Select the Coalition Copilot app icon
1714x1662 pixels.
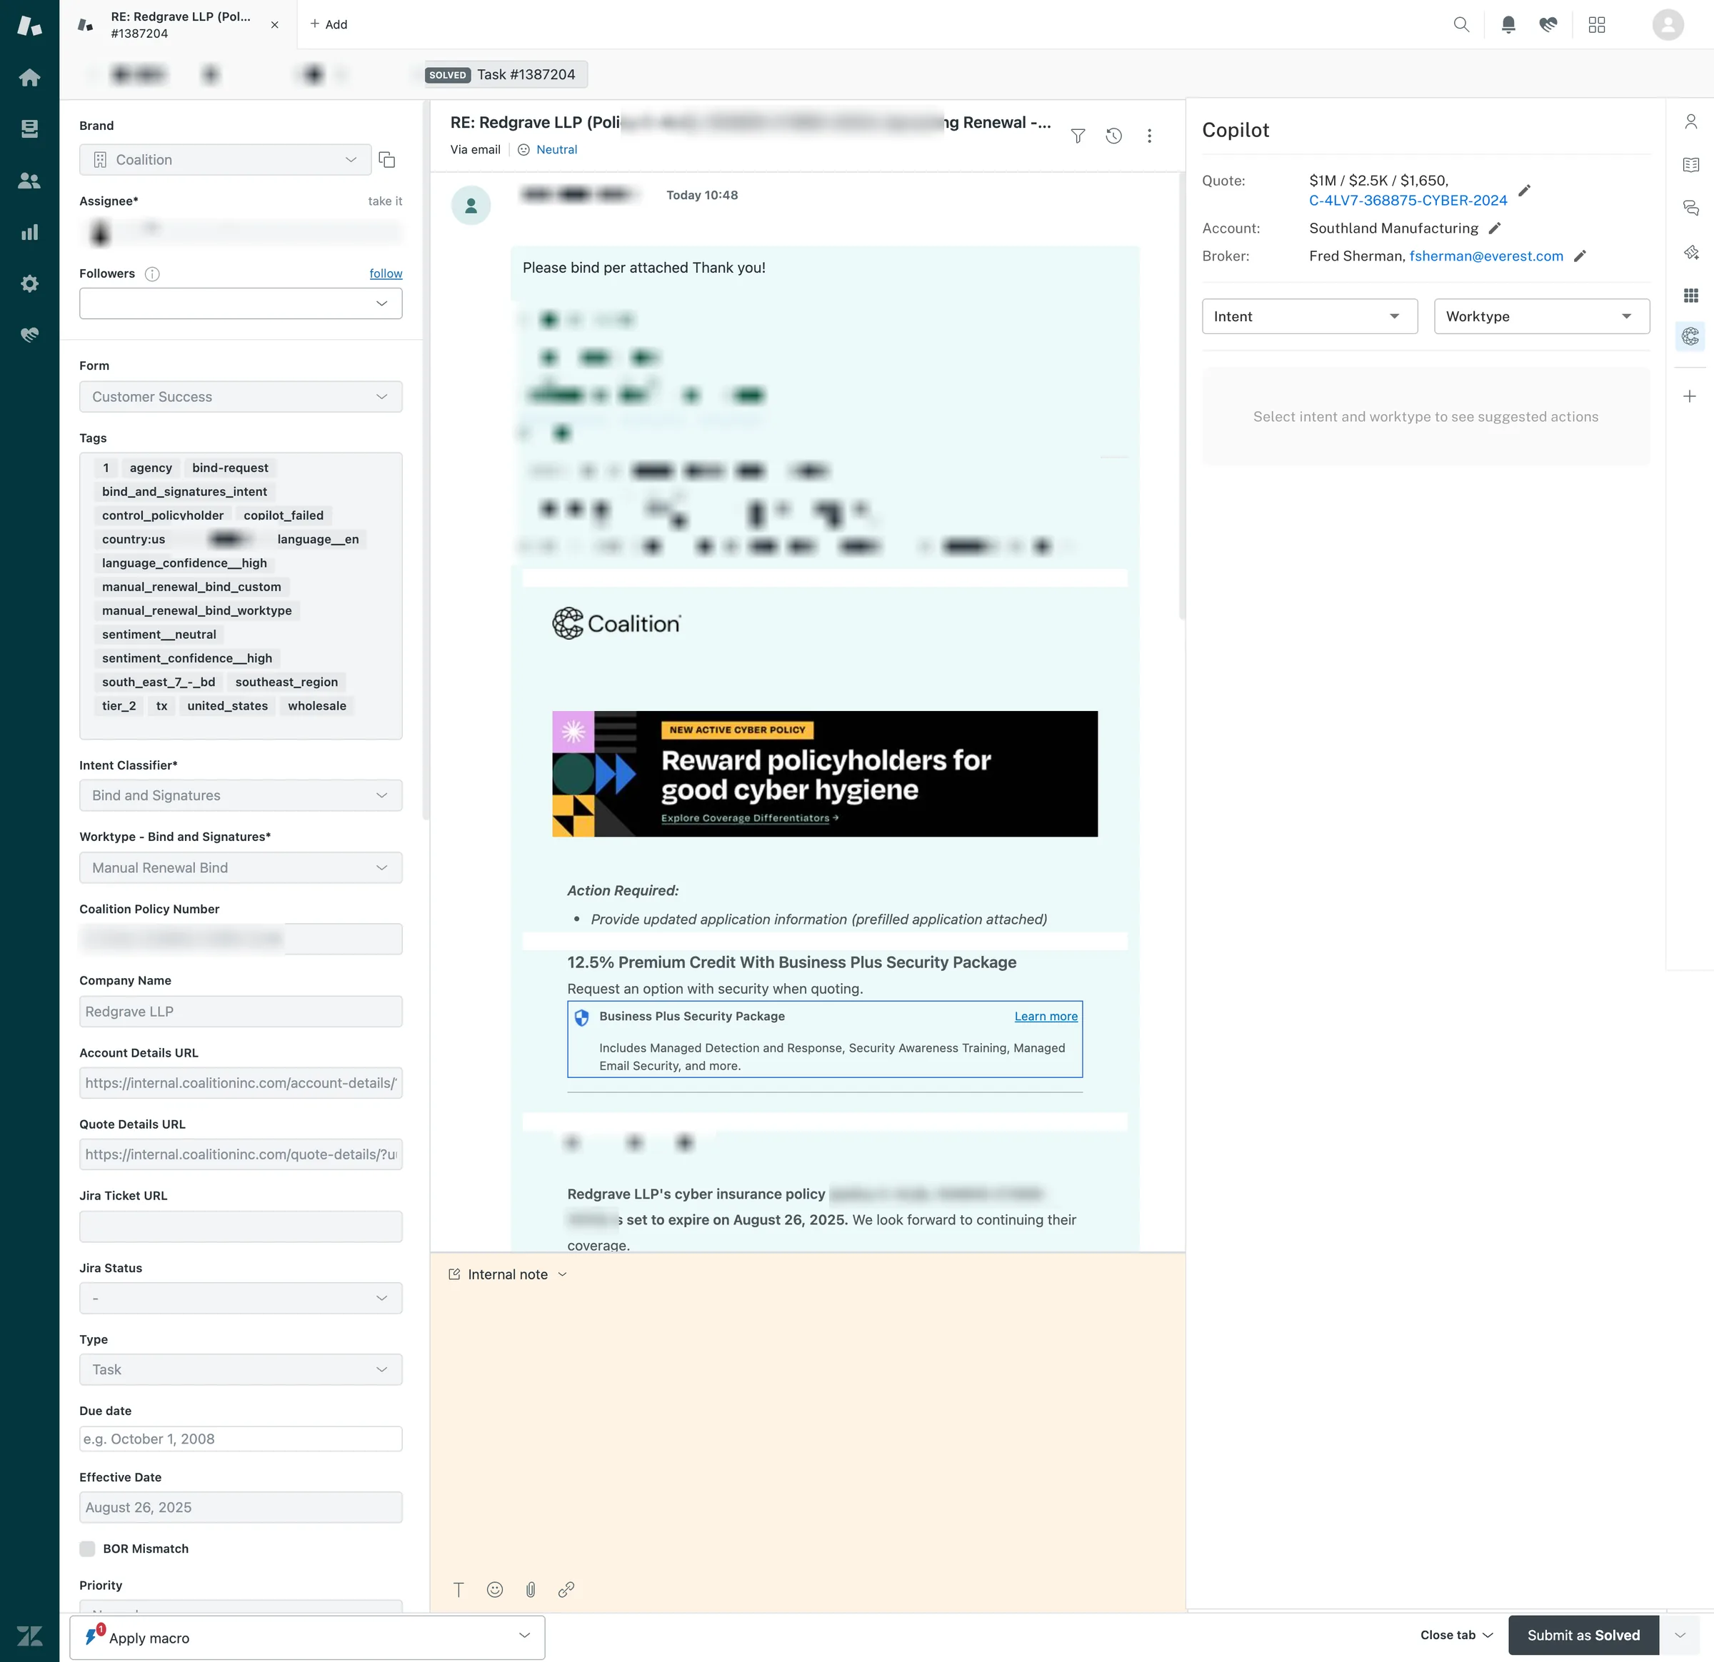(1690, 336)
